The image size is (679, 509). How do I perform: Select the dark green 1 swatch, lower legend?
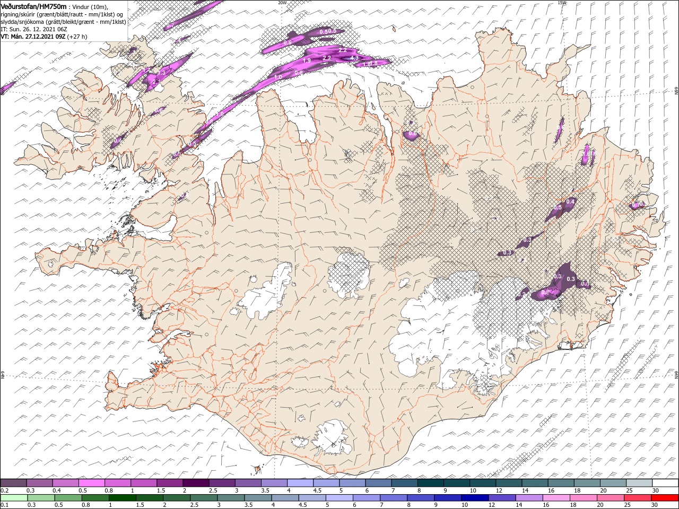(x=122, y=498)
